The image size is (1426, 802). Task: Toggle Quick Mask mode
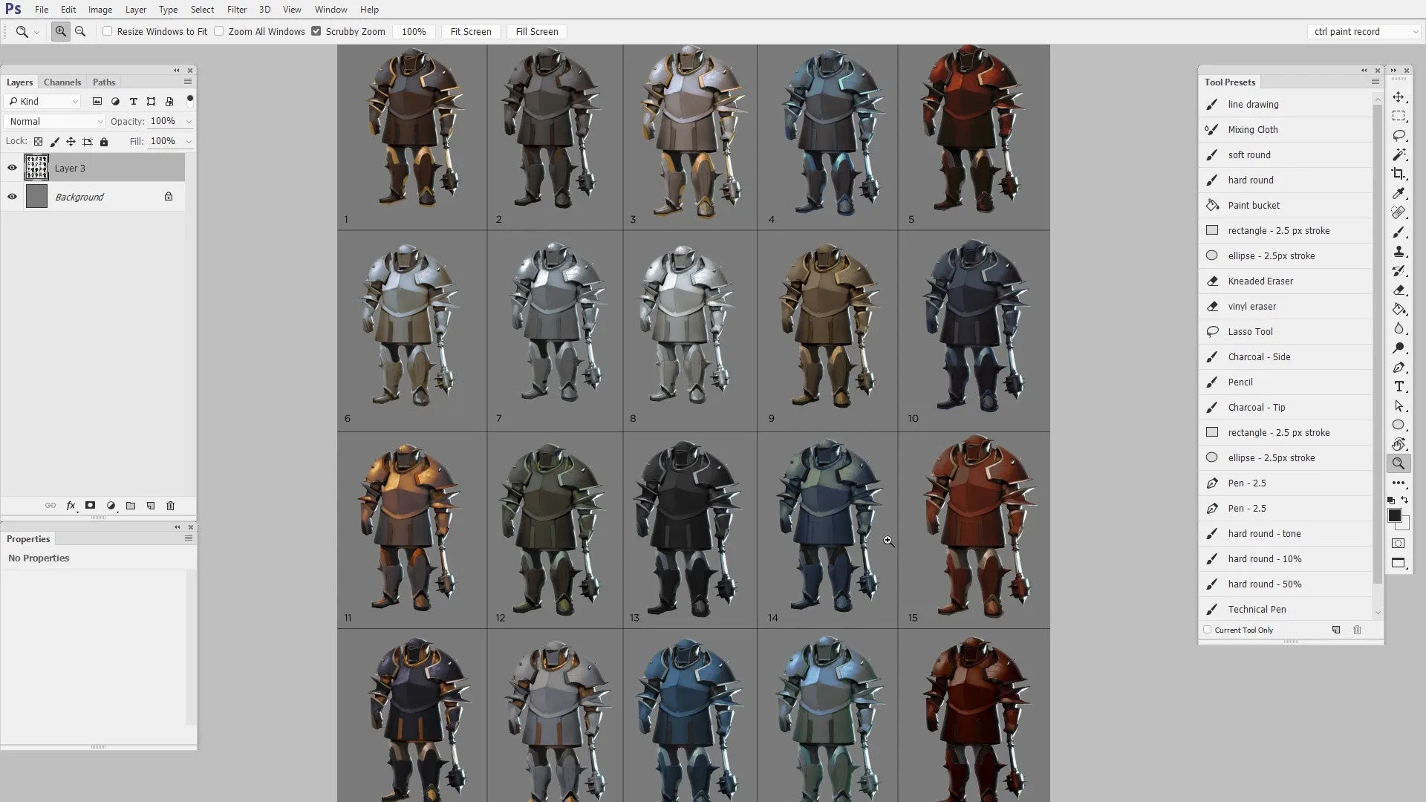click(x=1399, y=544)
